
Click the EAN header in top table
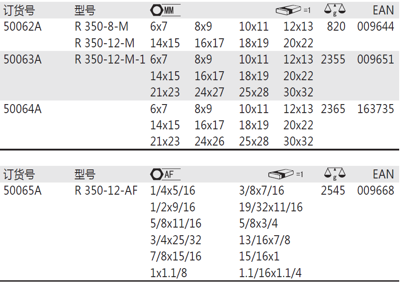383,10
